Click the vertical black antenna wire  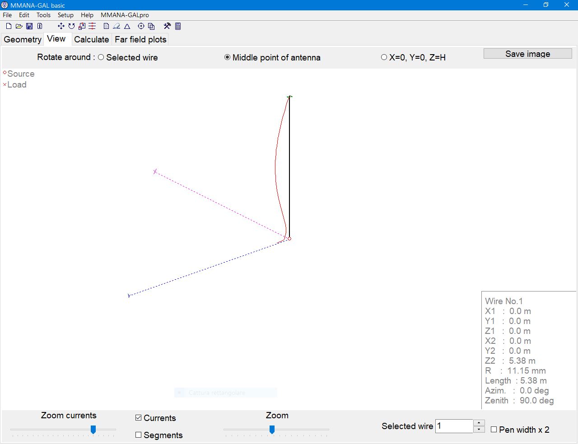pos(289,167)
